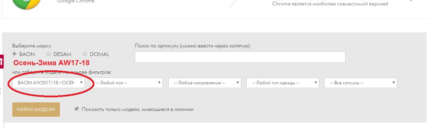Screen dimensions: 430x128
Task: Click the article search input field
Action: (x=240, y=57)
